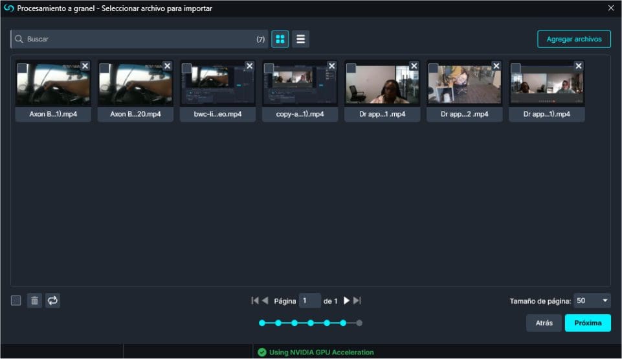Remove Axon B...20.mp4 with its X
The image size is (622, 359).
[x=168, y=66]
